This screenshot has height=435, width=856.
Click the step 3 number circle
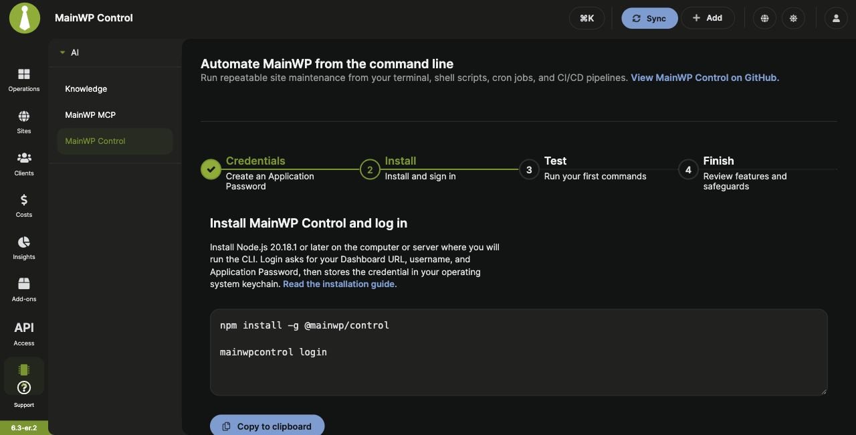click(x=529, y=169)
